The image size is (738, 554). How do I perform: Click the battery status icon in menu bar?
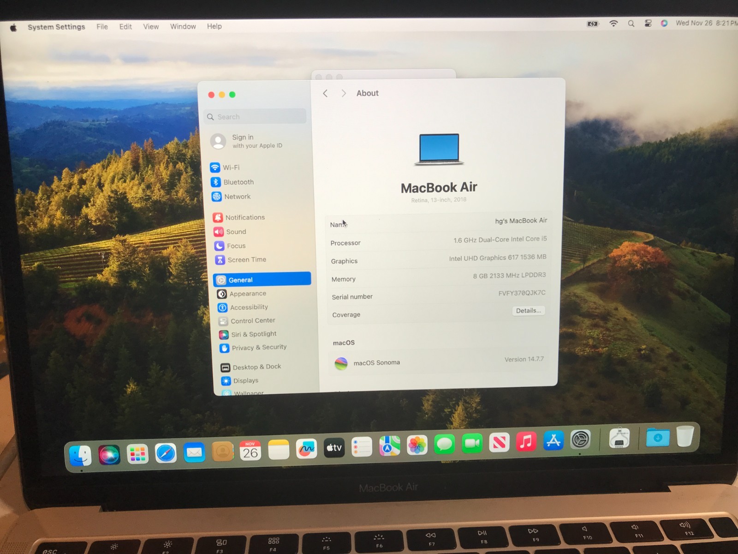(x=592, y=22)
